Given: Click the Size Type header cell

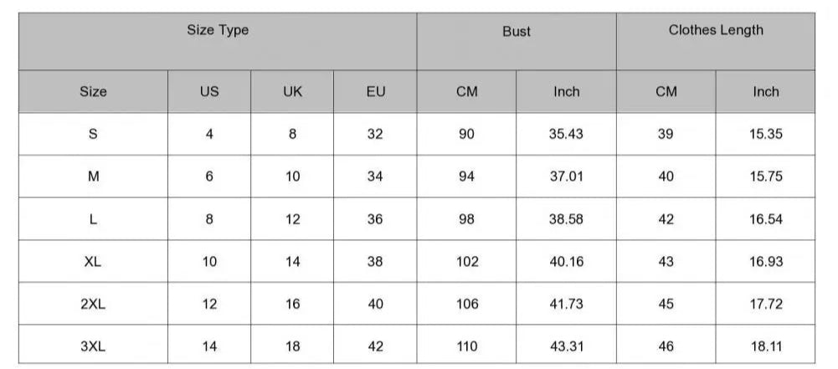Looking at the screenshot, I should point(218,42).
